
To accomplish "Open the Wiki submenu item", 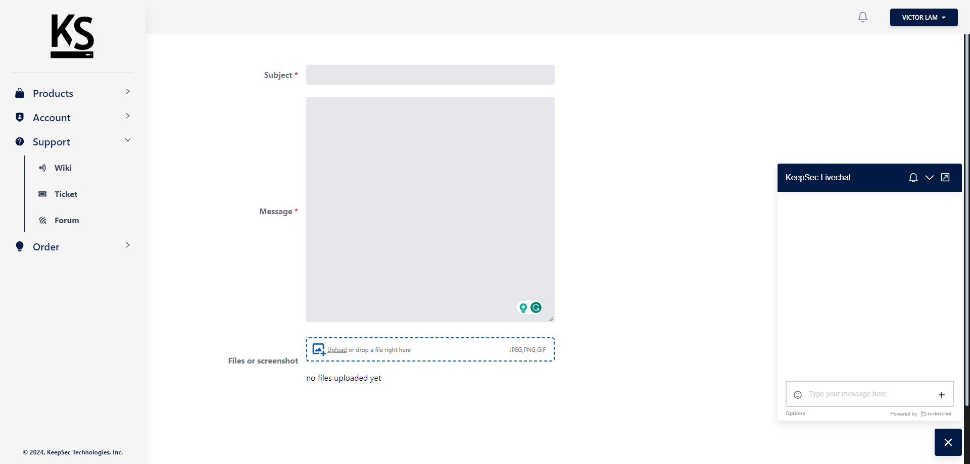I will pos(63,168).
